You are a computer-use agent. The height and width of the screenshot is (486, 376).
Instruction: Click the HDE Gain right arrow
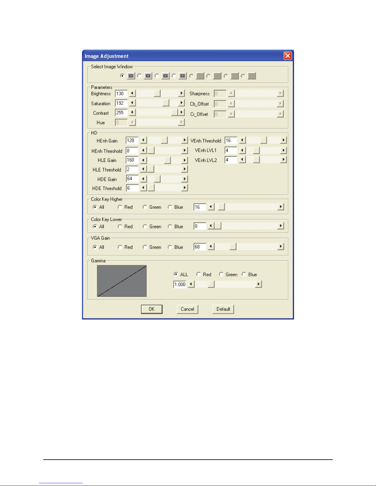click(184, 179)
